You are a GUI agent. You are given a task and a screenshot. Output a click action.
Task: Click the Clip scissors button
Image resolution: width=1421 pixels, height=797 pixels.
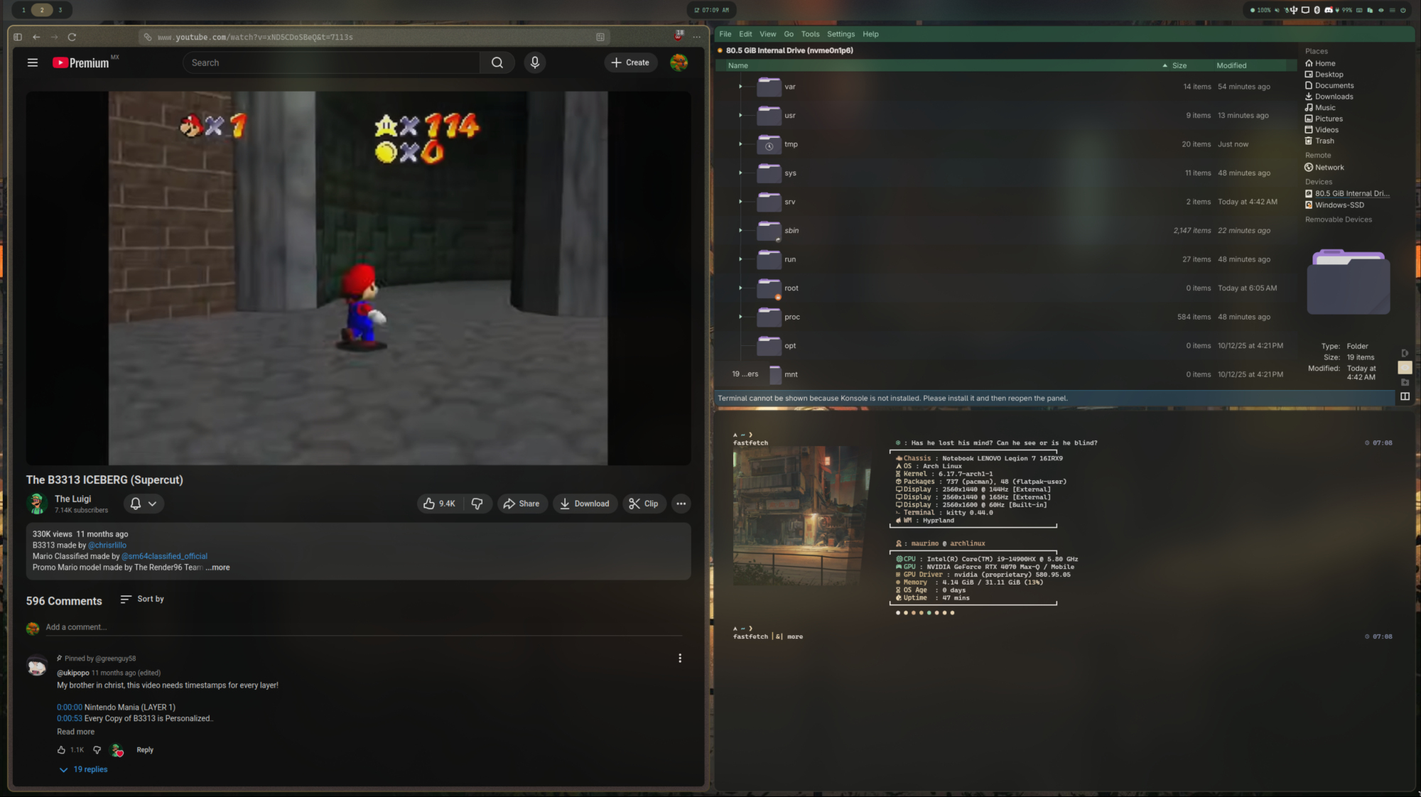pos(644,504)
